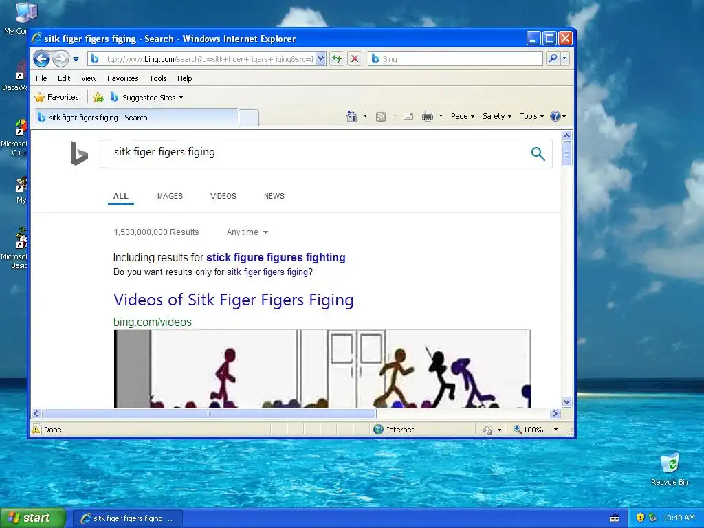Click the Home icon in command bar
The width and height of the screenshot is (704, 528).
[x=352, y=116]
